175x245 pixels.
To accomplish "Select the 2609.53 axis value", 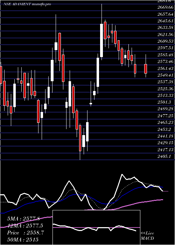I will tap(165, 41).
